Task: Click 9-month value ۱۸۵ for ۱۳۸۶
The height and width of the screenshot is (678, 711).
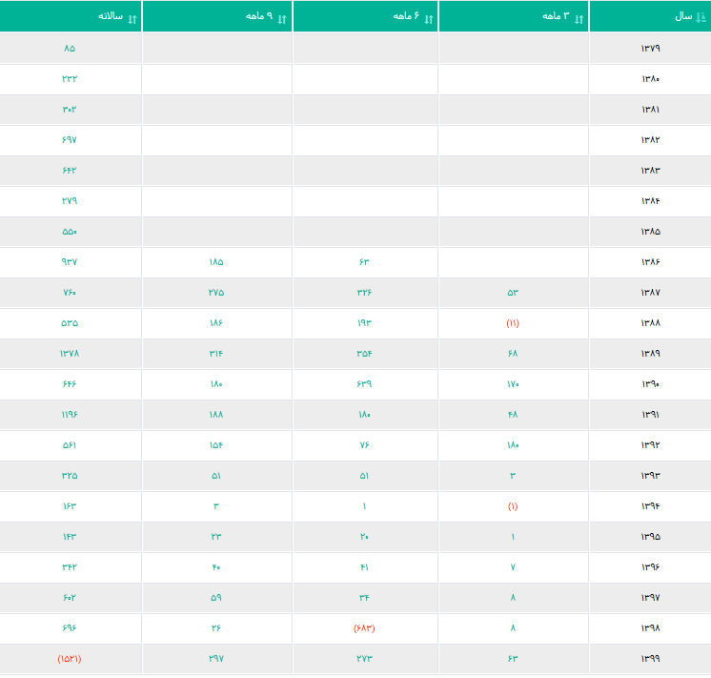Action: [216, 262]
